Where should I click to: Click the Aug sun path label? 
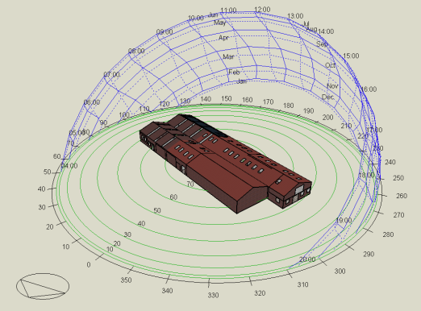[x=311, y=29]
